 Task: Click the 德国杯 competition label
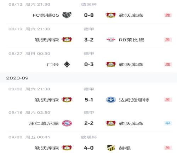pyautogui.click(x=89, y=4)
